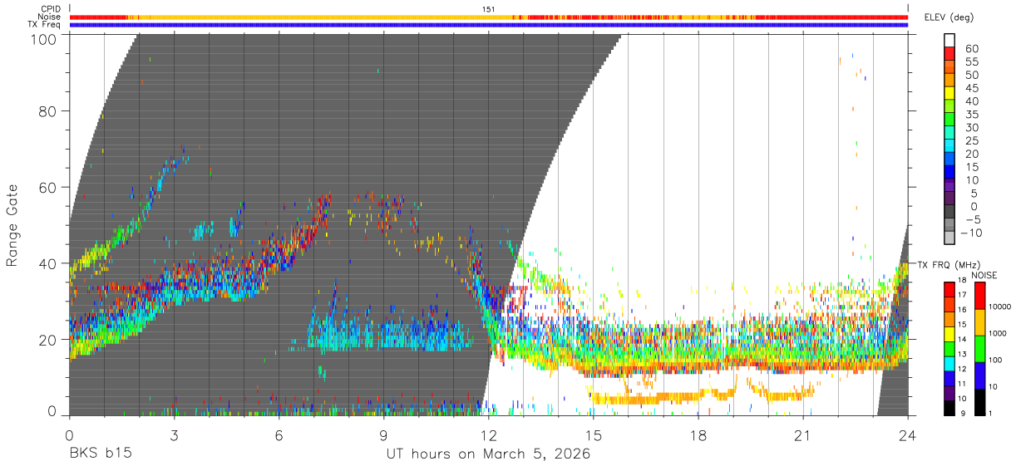Click the '1000' label on the NOISE color bar
1021x471 pixels.
pos(999,334)
